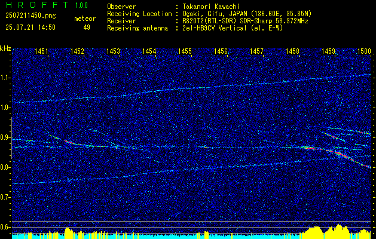Select the observer name Takanori Kawachi
Image resolution: width=376 pixels, height=239 pixels.
pos(210,7)
